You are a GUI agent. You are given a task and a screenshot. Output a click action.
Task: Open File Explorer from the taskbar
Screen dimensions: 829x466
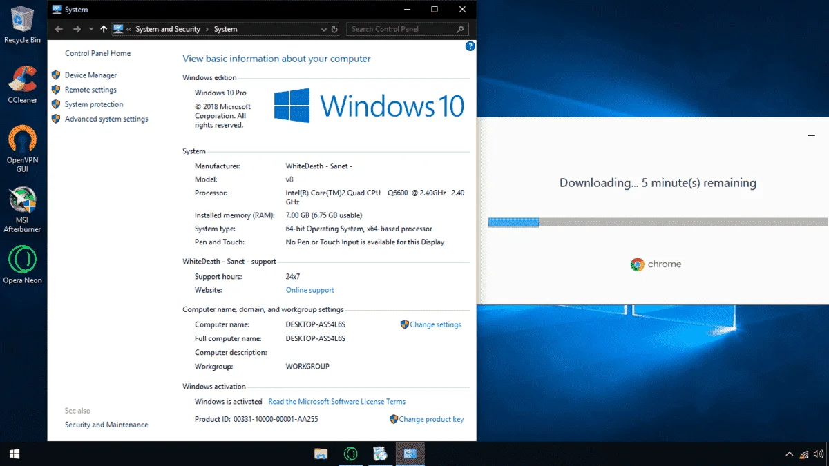pyautogui.click(x=321, y=454)
